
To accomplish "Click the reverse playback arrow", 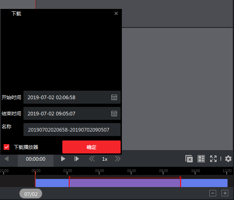I will [6, 159].
